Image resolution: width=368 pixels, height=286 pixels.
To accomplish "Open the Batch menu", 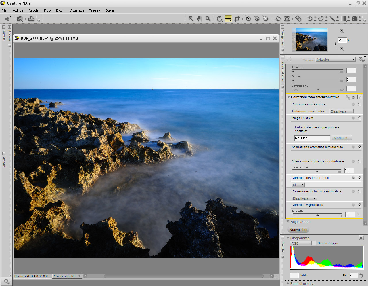I will 60,10.
